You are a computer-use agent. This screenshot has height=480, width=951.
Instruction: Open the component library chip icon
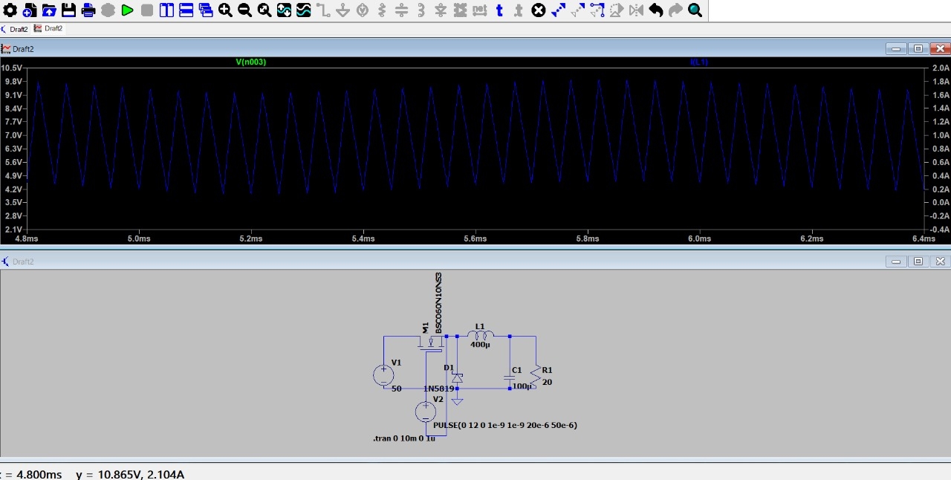pyautogui.click(x=460, y=10)
